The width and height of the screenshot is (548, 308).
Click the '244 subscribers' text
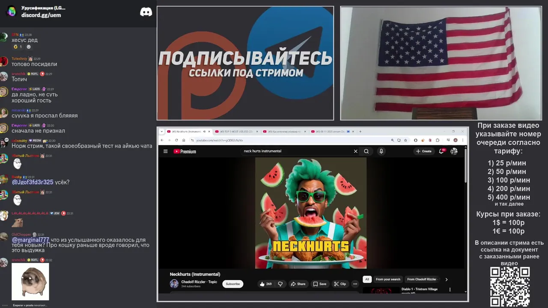point(191,286)
